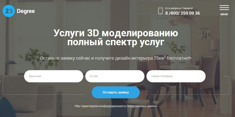Focus the Ваше имя input field

[54, 76]
